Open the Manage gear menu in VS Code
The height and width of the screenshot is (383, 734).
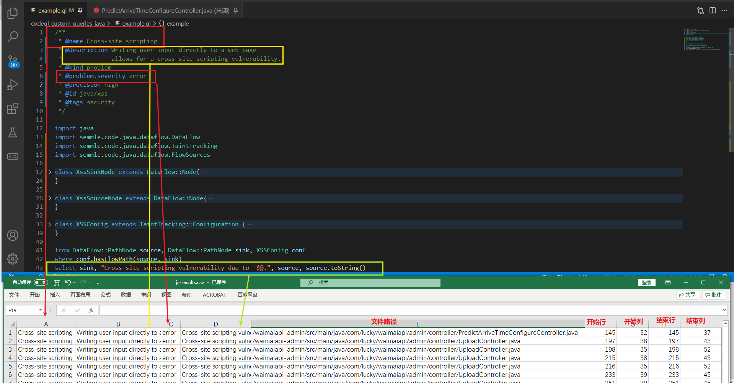coord(13,259)
